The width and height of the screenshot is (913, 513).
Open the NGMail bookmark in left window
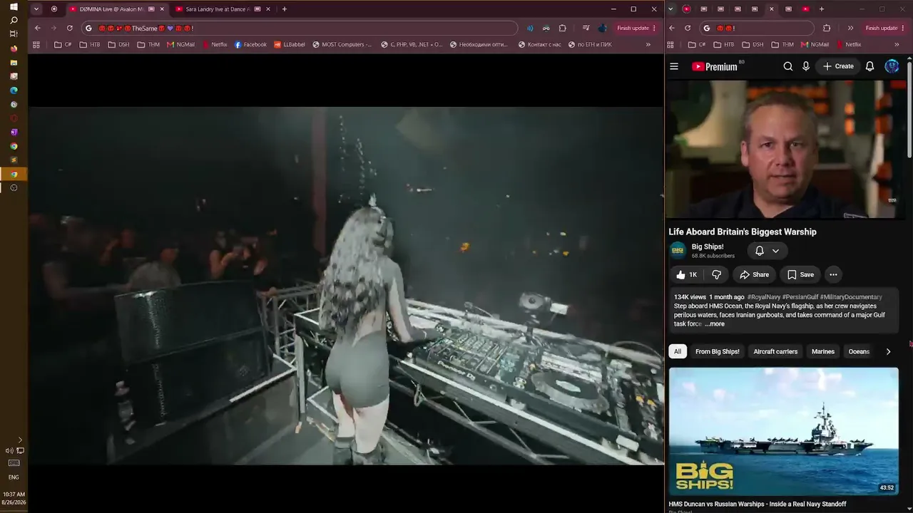[x=180, y=44]
